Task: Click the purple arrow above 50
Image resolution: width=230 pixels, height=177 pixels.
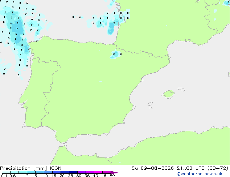Action: 115,172
